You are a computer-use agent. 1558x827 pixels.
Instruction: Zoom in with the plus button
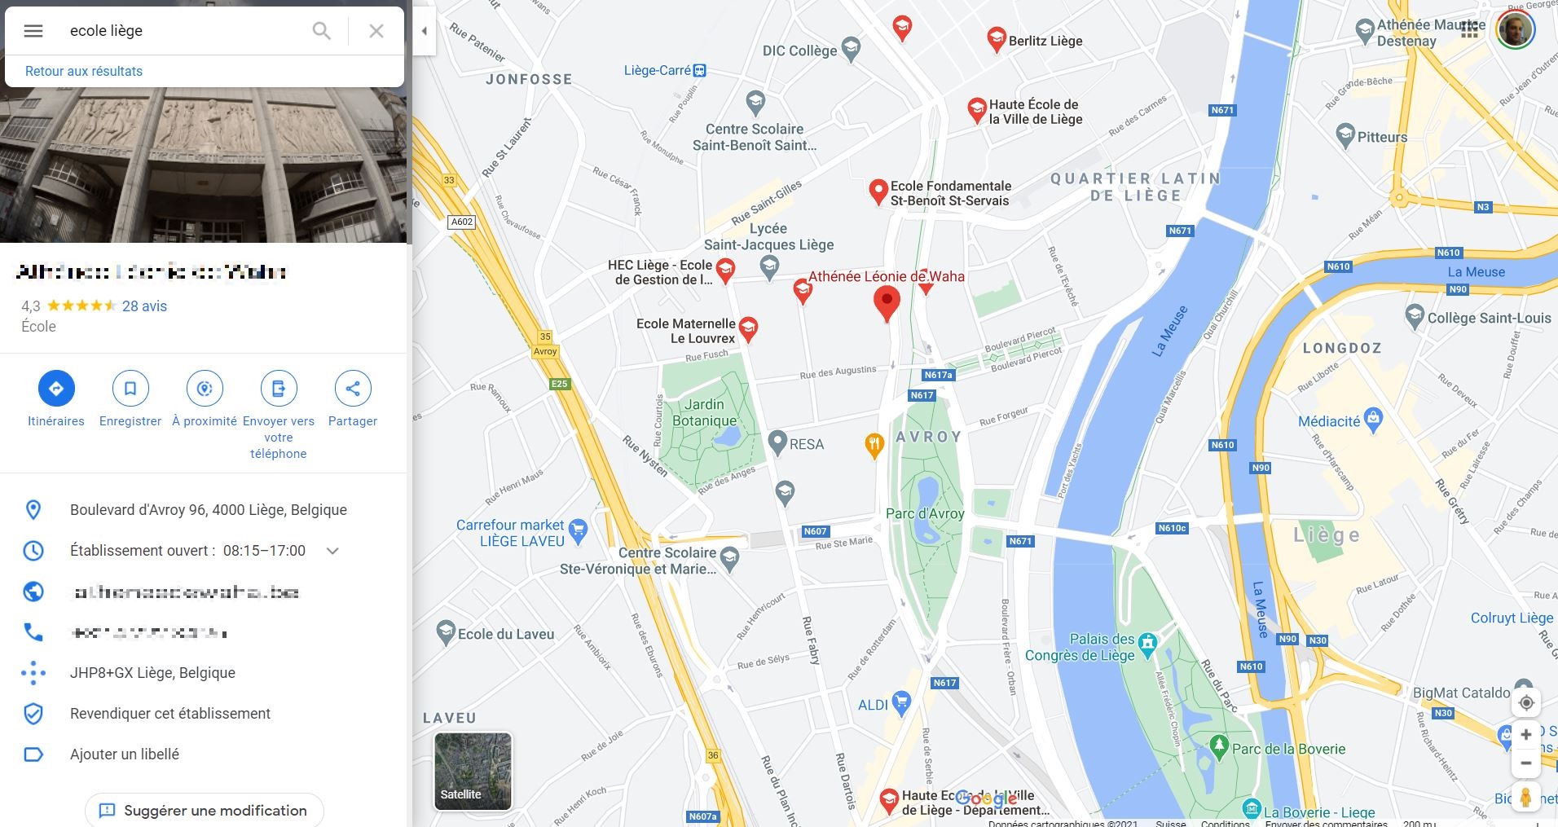1526,734
